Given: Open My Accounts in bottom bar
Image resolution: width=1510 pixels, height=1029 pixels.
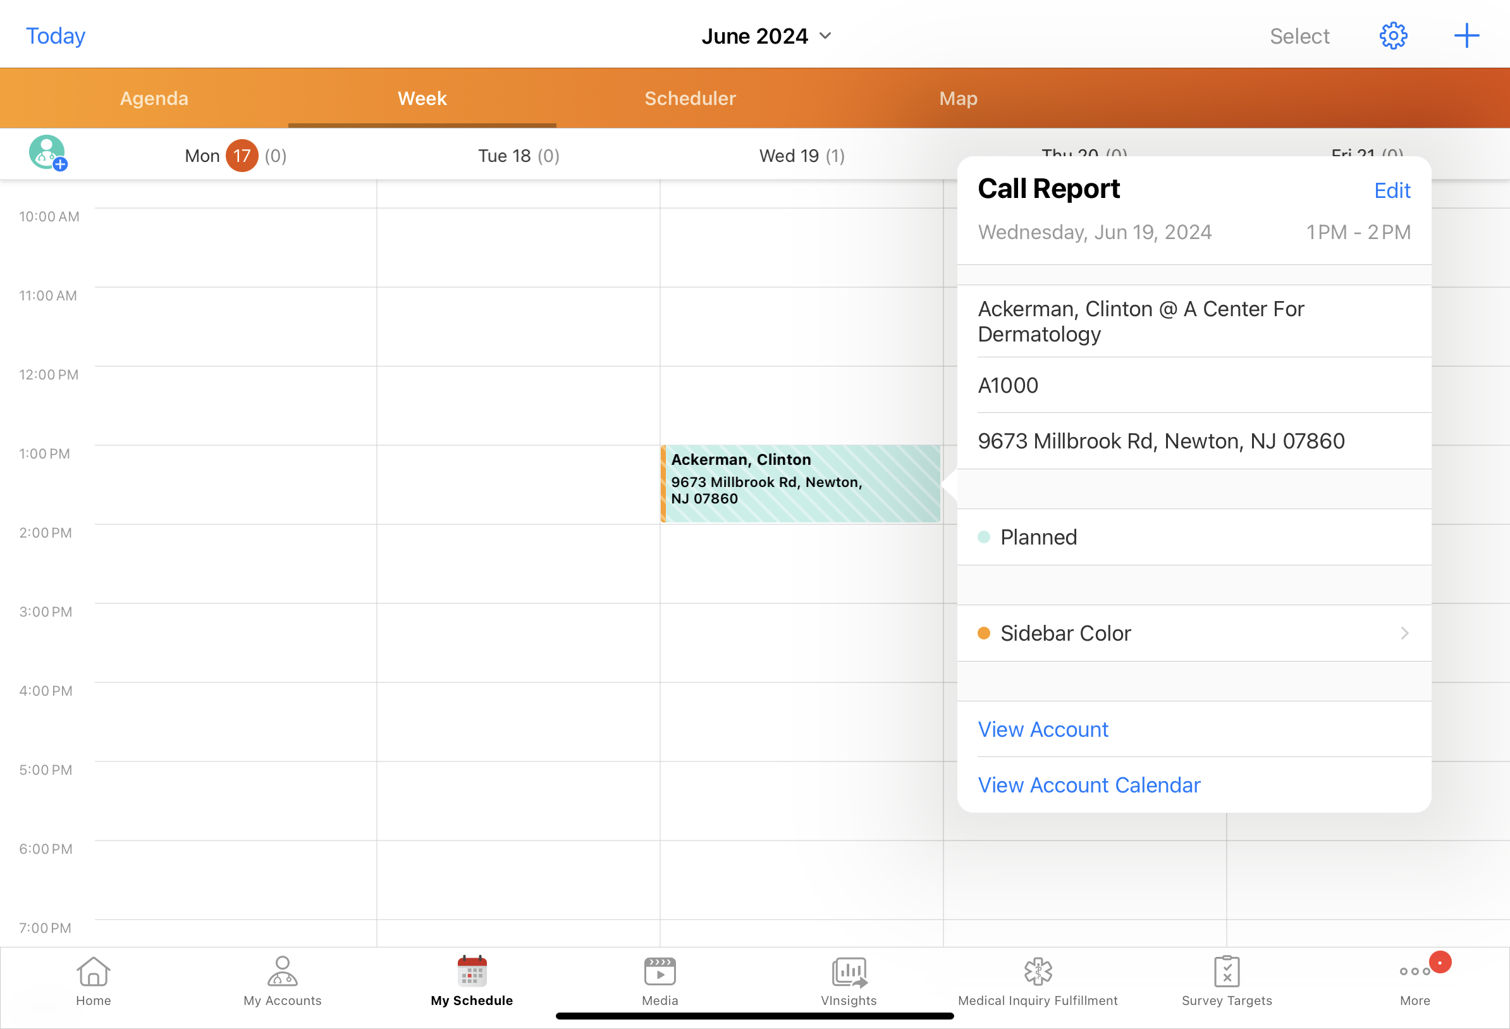Looking at the screenshot, I should (x=282, y=972).
